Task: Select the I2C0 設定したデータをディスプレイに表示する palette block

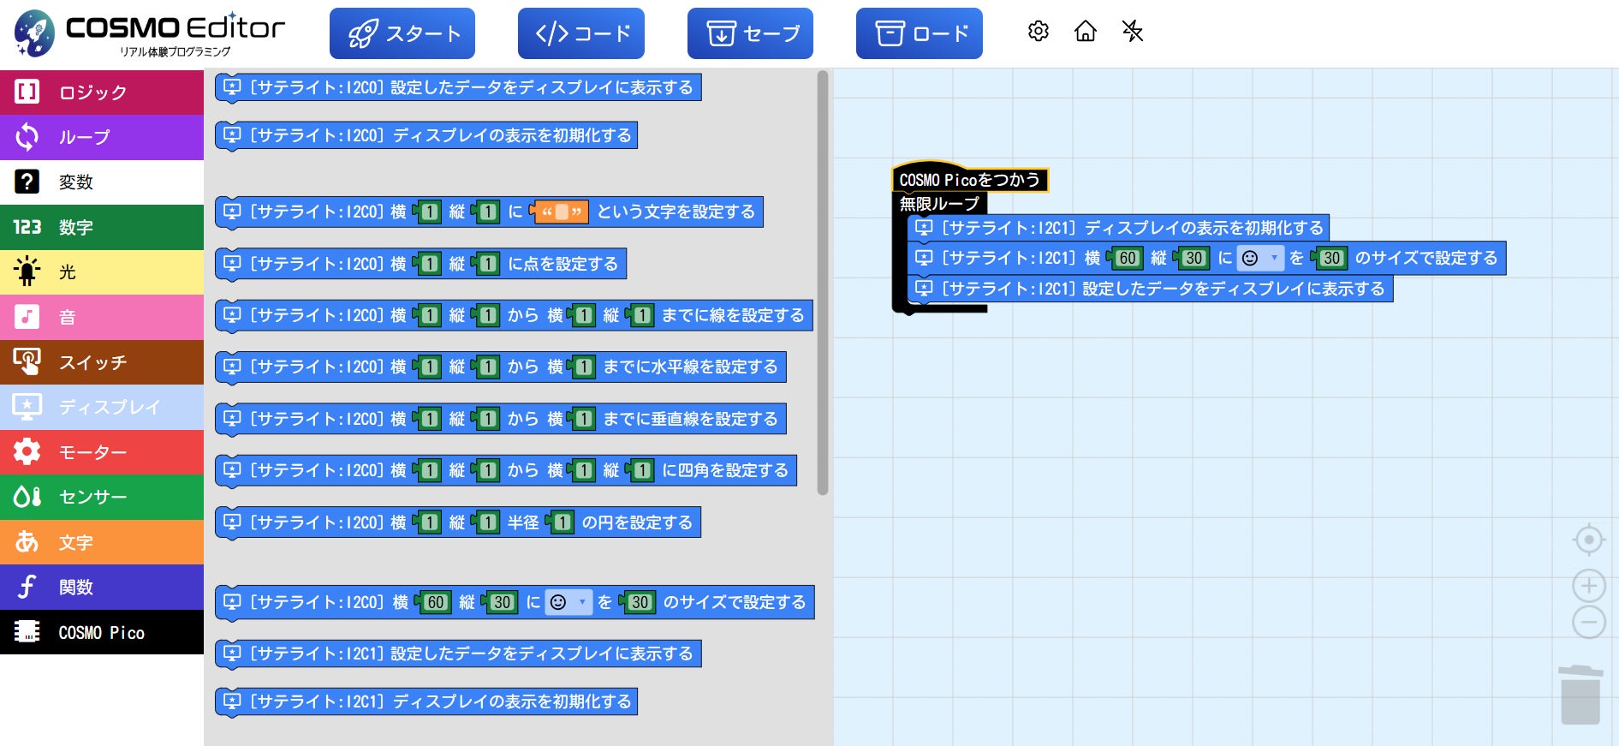Action: (x=458, y=87)
